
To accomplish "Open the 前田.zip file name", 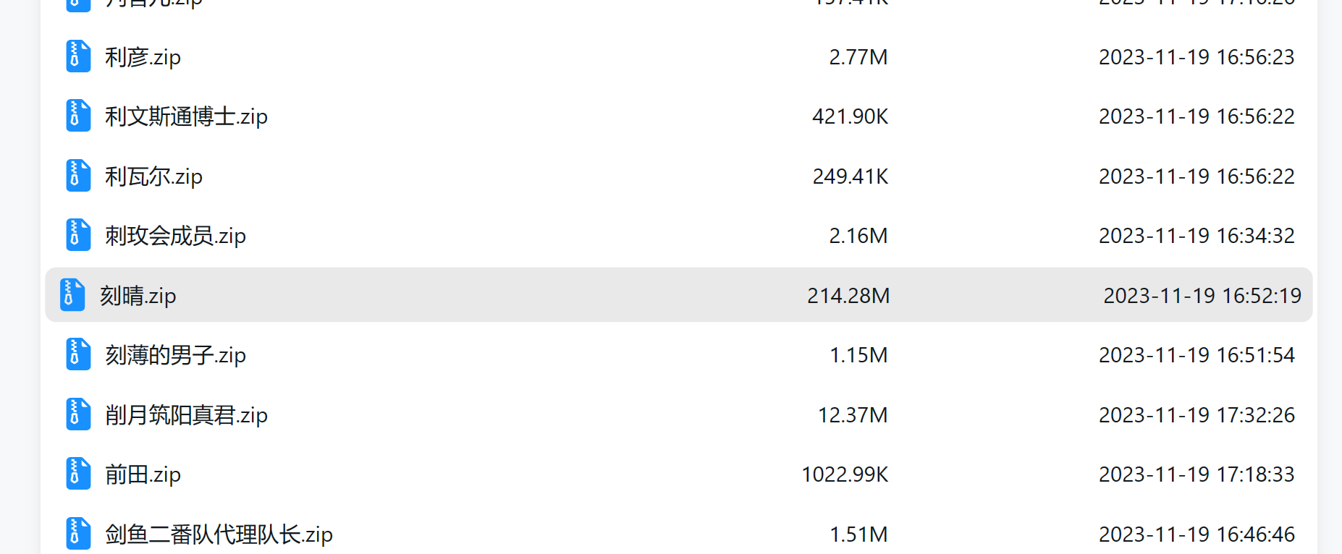I will (143, 474).
